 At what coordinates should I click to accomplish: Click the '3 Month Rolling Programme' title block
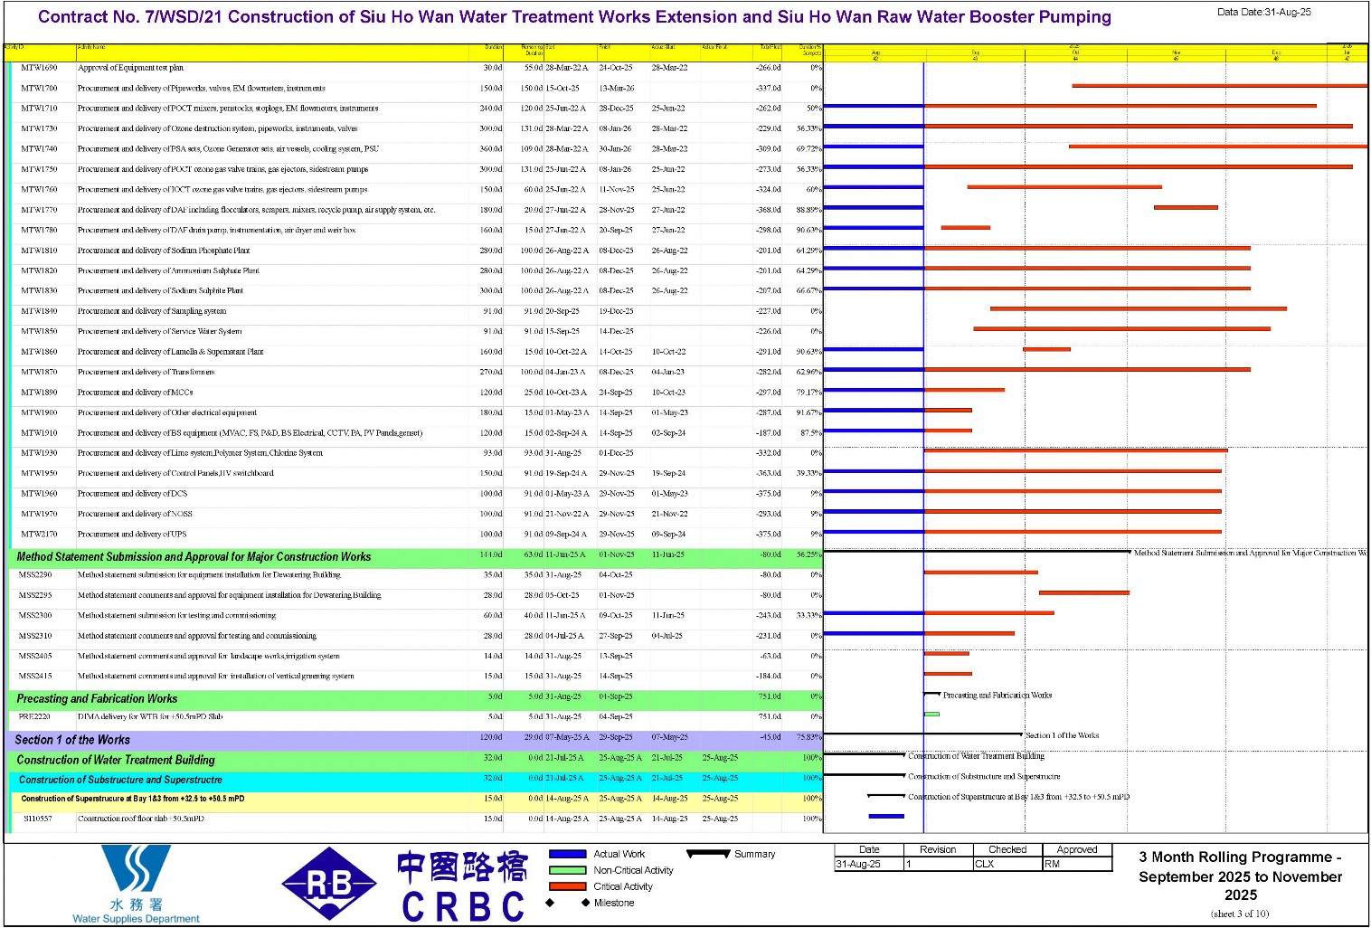(1240, 876)
